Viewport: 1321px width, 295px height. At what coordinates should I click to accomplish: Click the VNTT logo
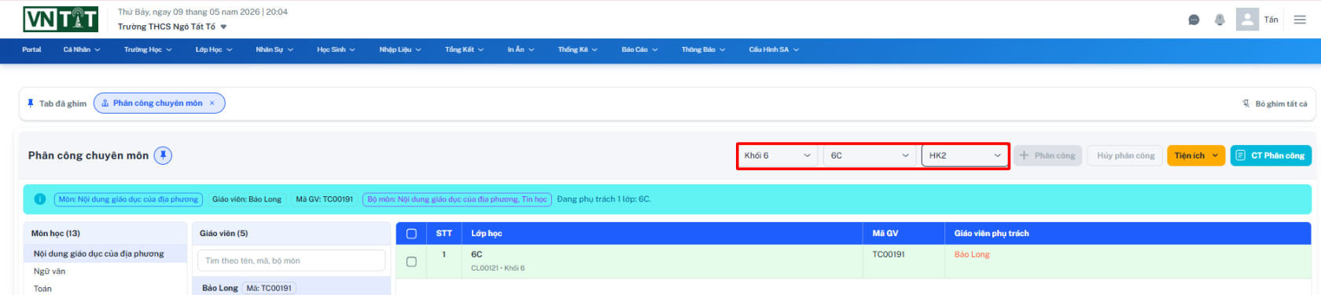click(x=61, y=20)
